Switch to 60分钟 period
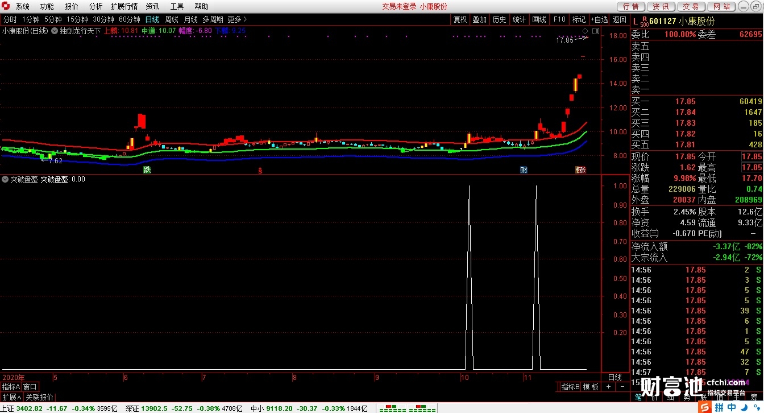This screenshot has height=413, width=764. click(x=130, y=19)
